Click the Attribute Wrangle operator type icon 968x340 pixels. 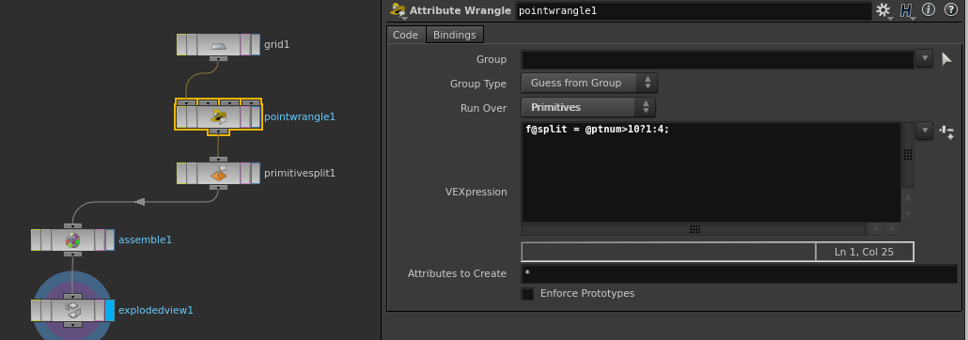pyautogui.click(x=398, y=10)
